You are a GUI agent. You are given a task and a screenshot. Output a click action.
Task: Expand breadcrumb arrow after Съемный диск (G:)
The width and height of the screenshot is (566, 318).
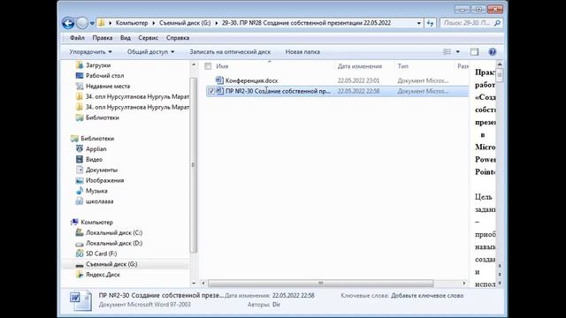pyautogui.click(x=216, y=23)
